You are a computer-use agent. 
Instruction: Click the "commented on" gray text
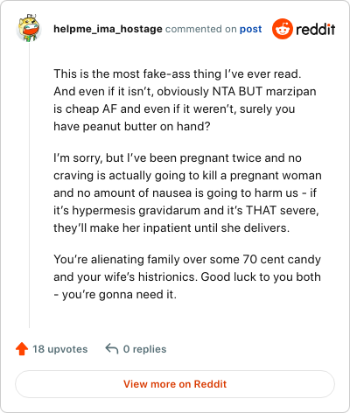(x=201, y=29)
